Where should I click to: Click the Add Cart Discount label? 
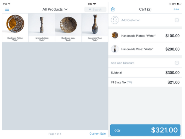[123, 63]
